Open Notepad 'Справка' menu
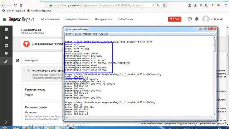 (x=103, y=34)
